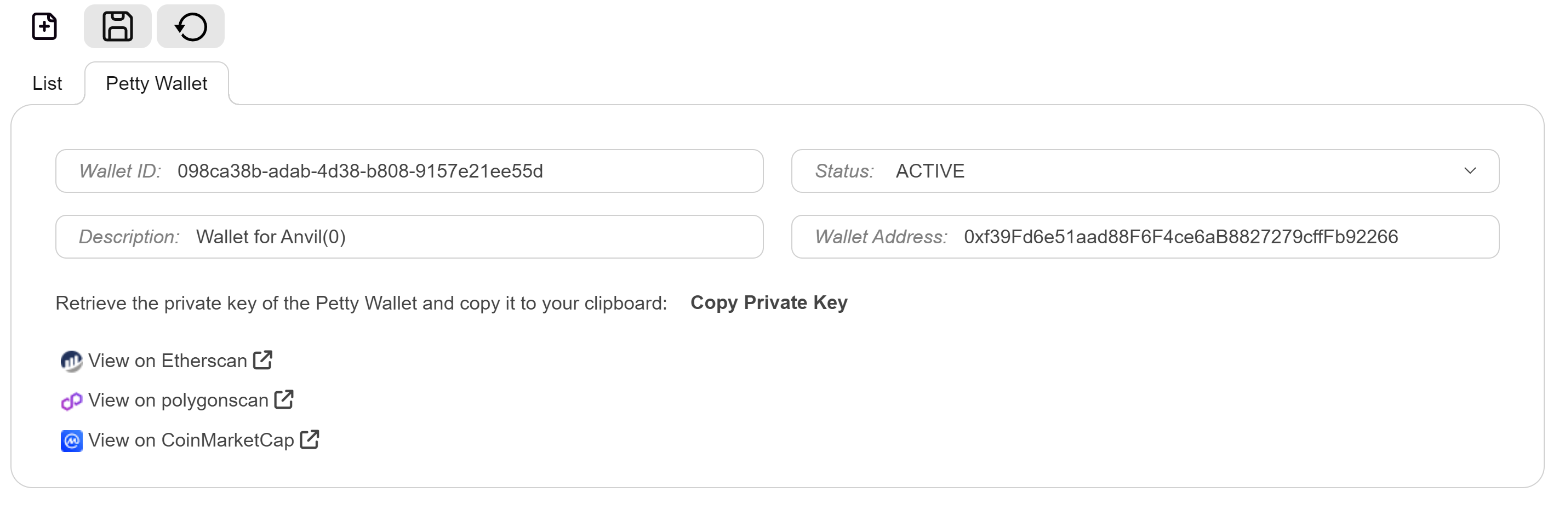1559x509 pixels.
Task: Switch to the List tab
Action: coord(47,83)
